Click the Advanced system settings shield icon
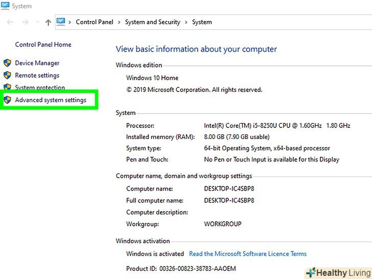The height and width of the screenshot is (279, 372). (x=7, y=100)
